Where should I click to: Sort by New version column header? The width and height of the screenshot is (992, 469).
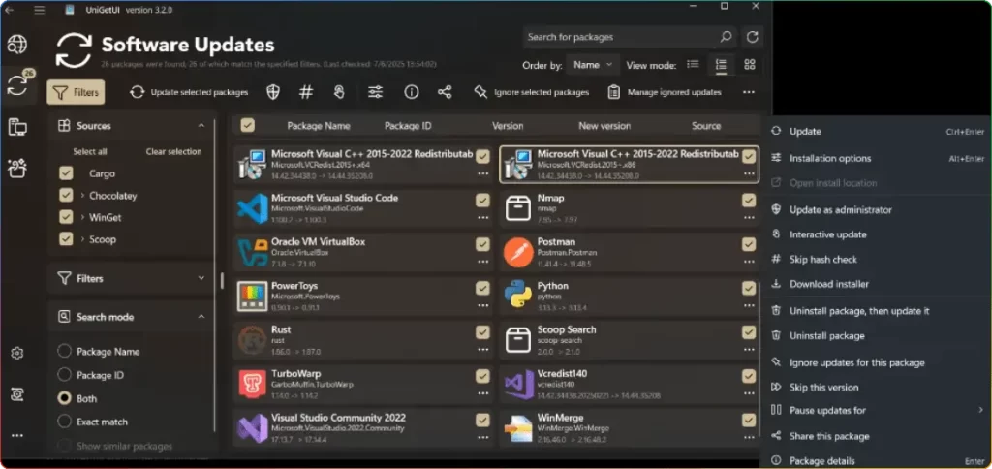(x=604, y=126)
